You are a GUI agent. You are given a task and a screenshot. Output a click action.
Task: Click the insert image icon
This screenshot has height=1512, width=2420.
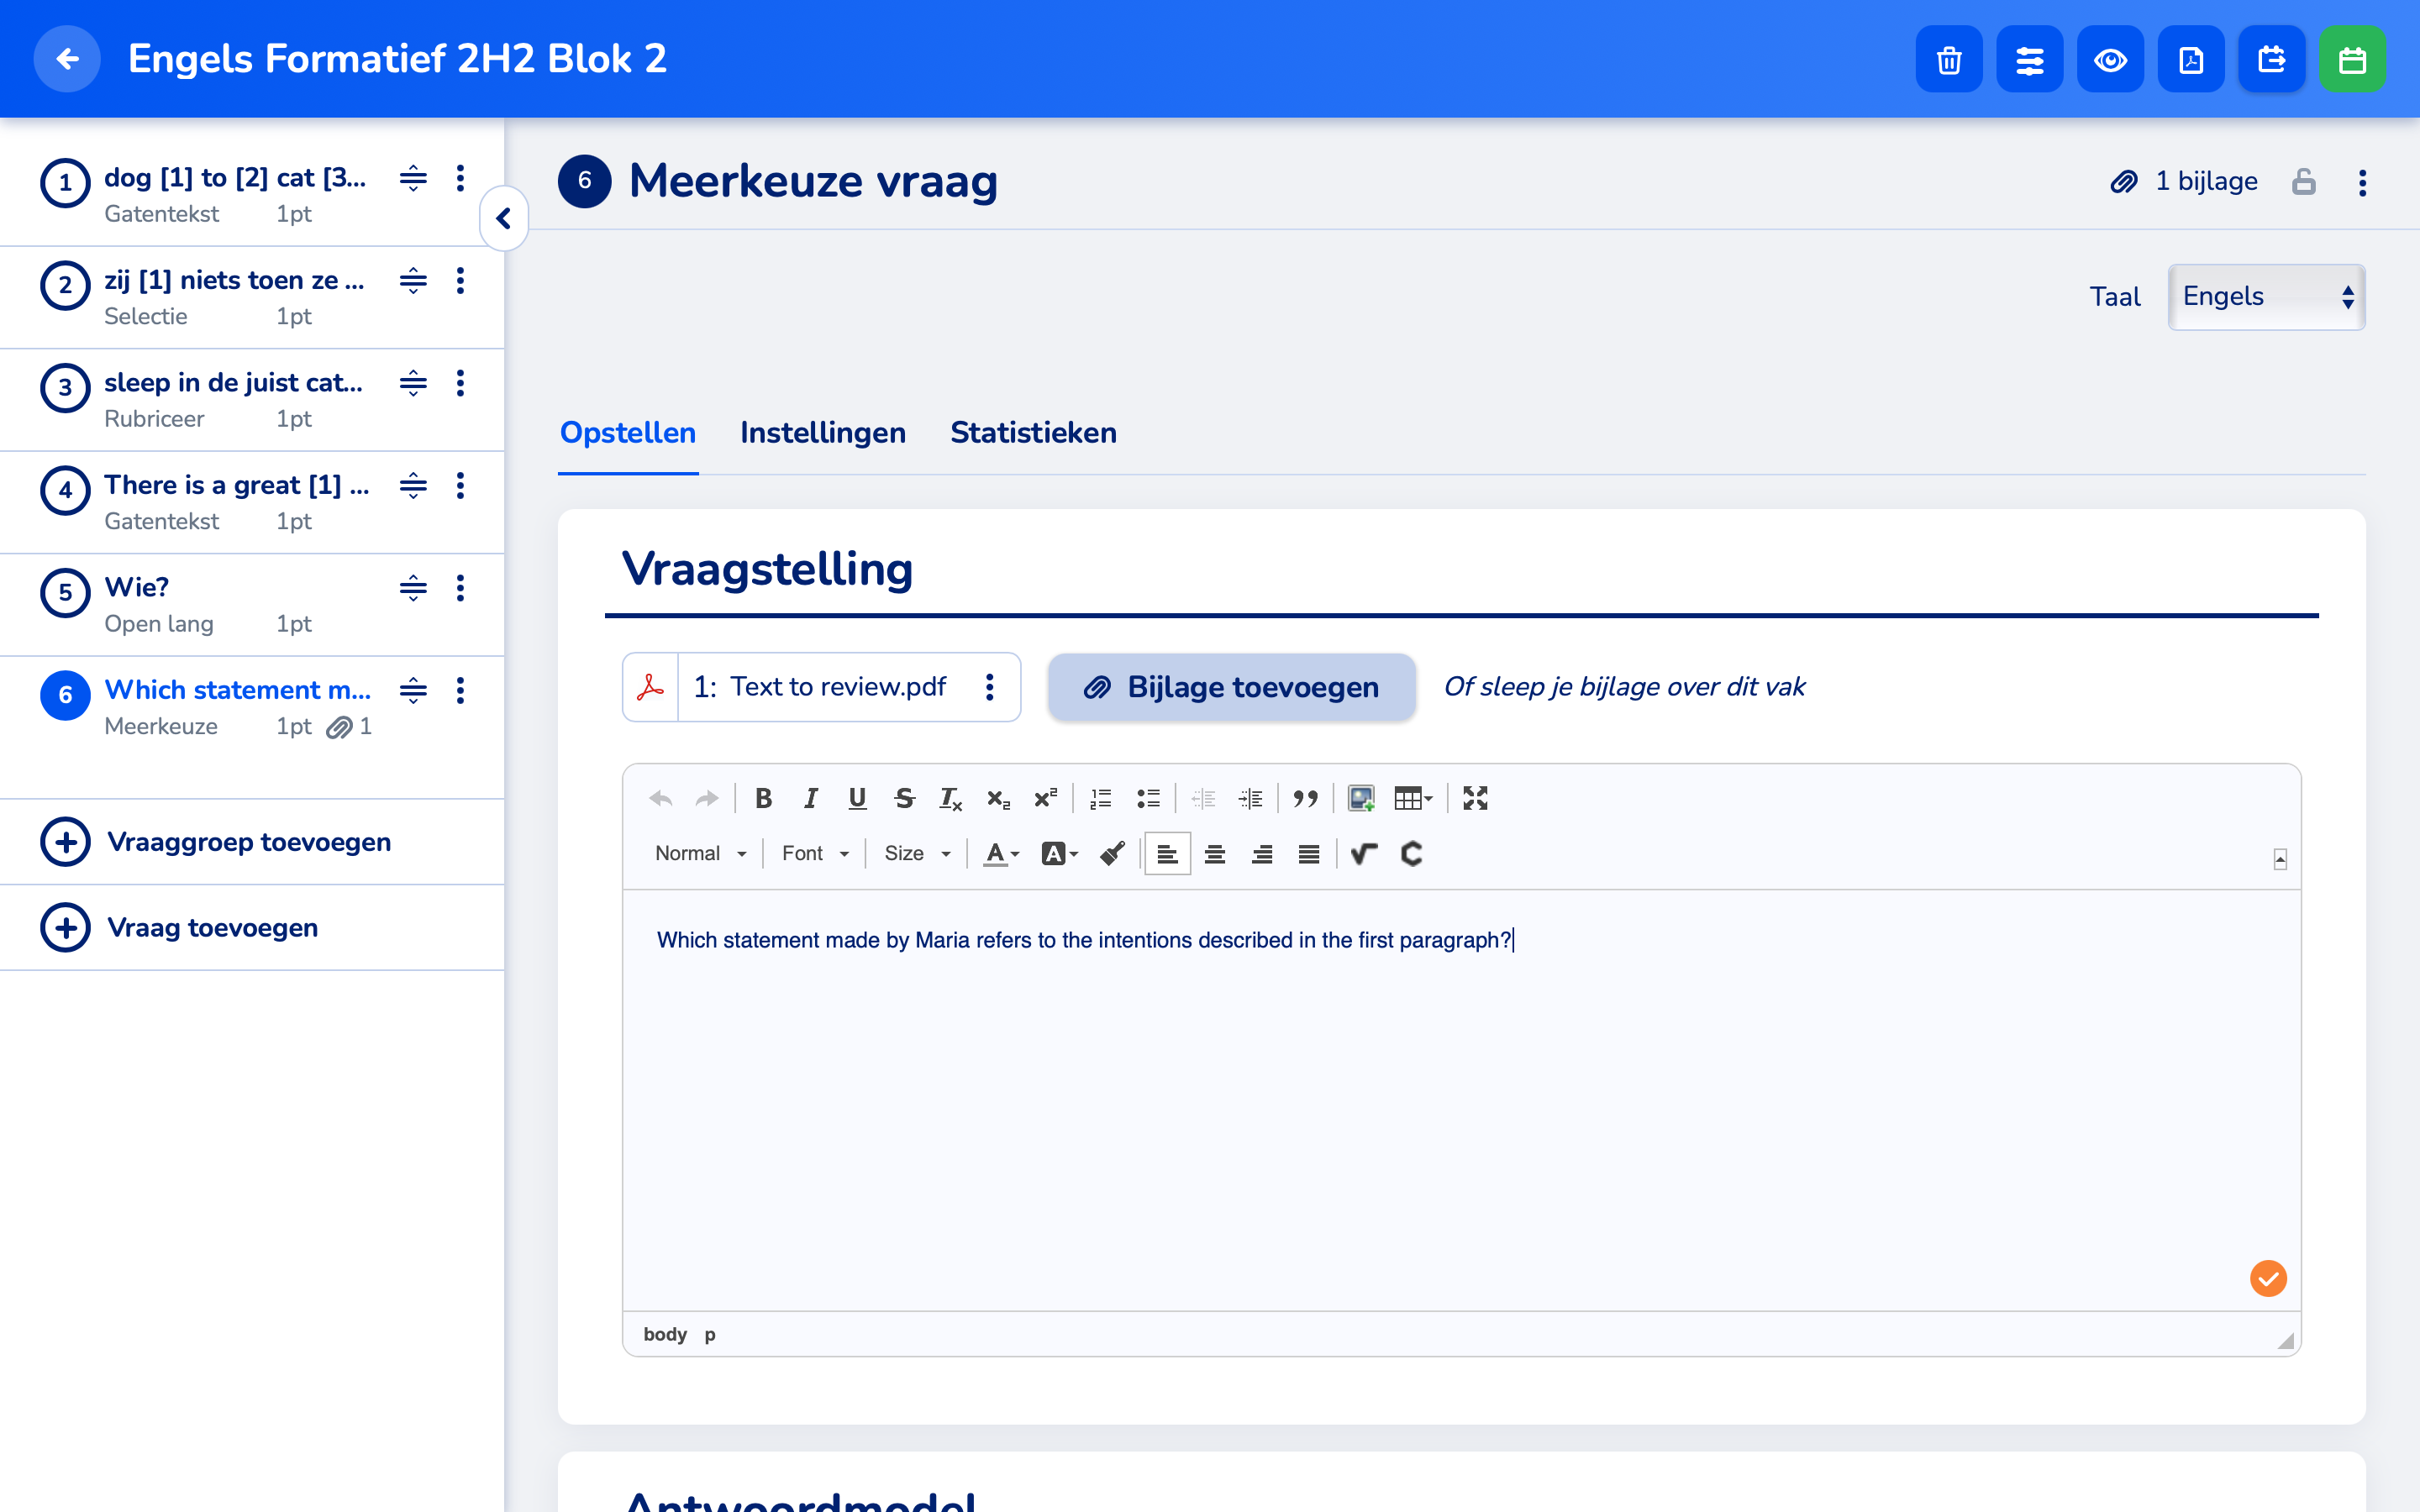point(1361,798)
